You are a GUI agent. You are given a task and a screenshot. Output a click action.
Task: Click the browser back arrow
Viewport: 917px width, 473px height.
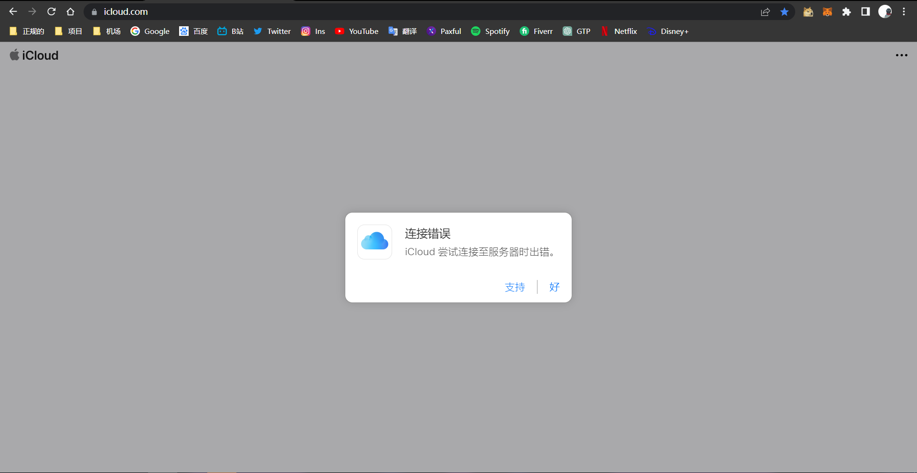coord(13,11)
